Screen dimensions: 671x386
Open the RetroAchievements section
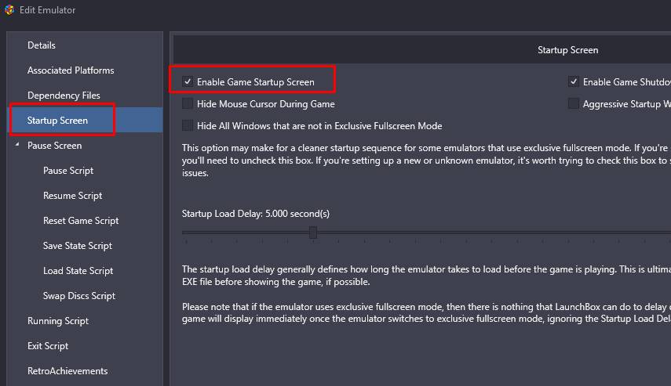(67, 371)
